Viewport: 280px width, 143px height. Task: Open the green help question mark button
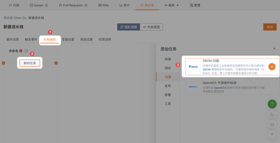272,104
